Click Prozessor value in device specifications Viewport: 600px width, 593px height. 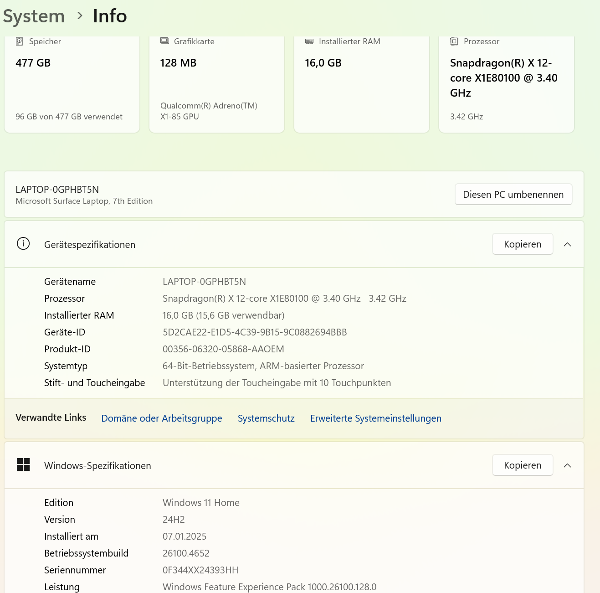[284, 299]
